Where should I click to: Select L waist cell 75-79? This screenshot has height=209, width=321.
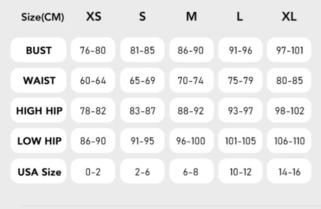pos(240,81)
